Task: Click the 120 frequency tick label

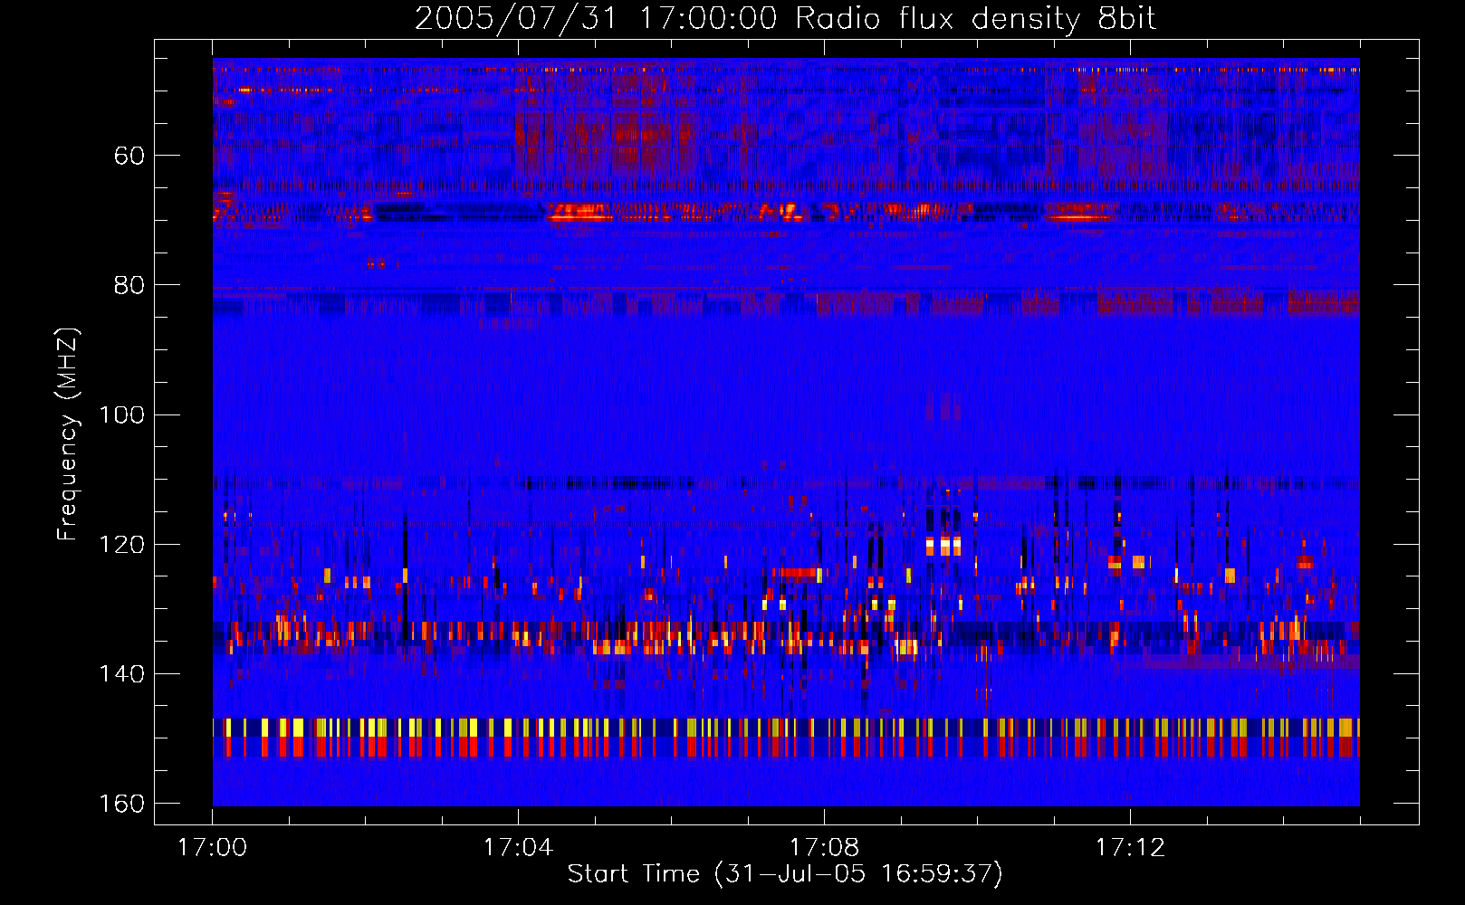Action: click(121, 544)
